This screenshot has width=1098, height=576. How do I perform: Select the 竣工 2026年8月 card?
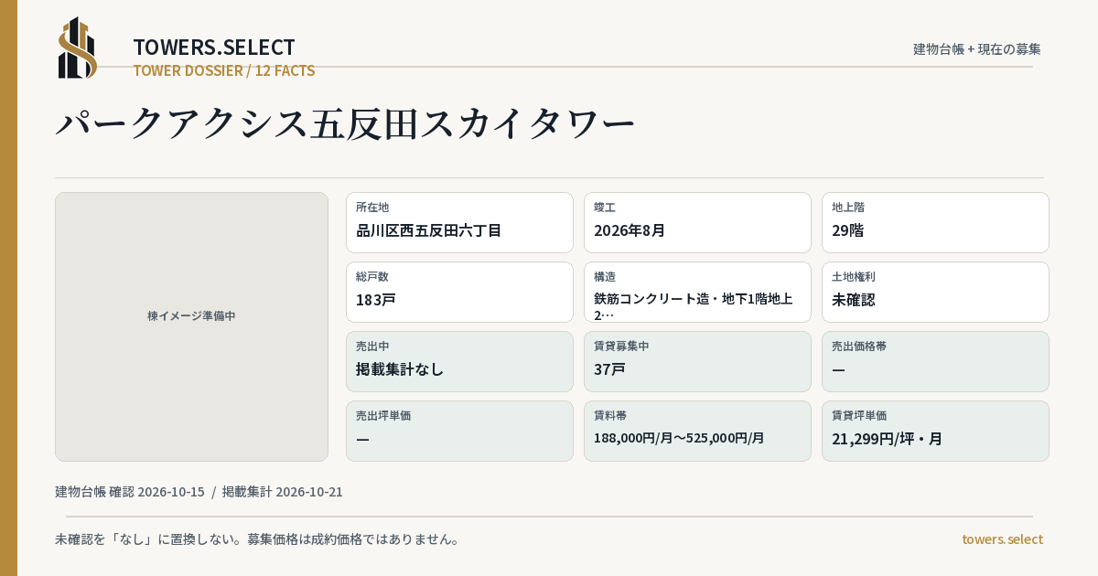click(x=697, y=222)
